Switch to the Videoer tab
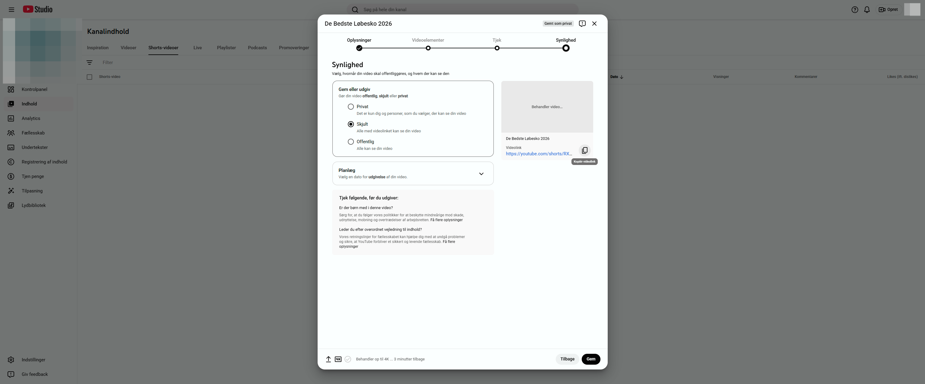925x384 pixels. click(128, 48)
